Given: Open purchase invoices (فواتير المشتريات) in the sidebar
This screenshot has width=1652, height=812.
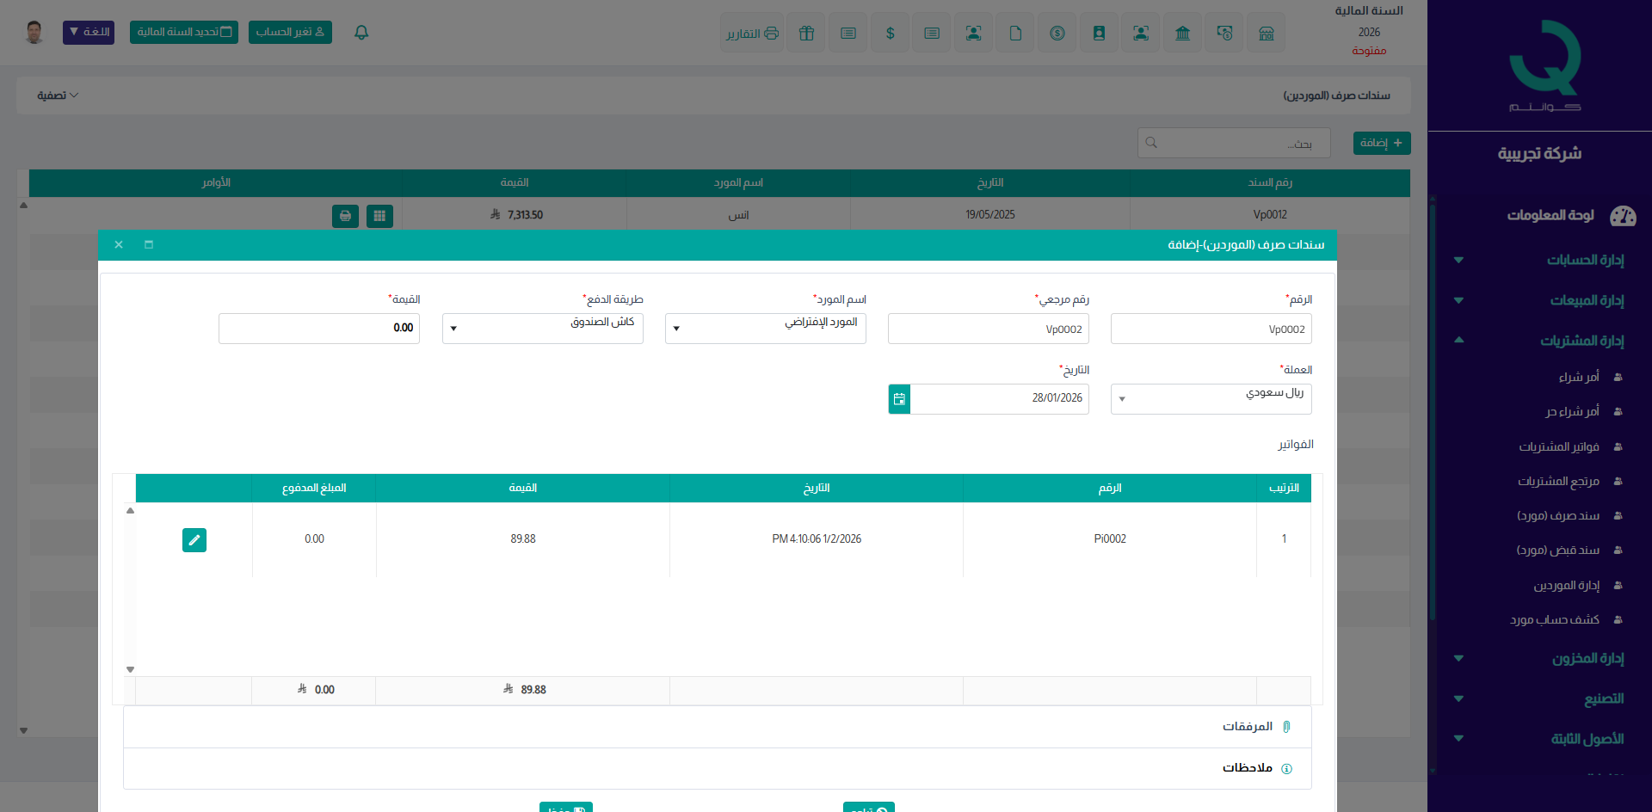Looking at the screenshot, I should [x=1558, y=447].
